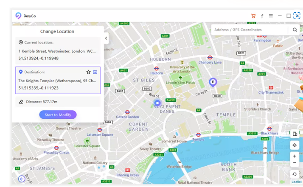
Task: Click the Savoy Theatre label
Action: tap(151, 149)
